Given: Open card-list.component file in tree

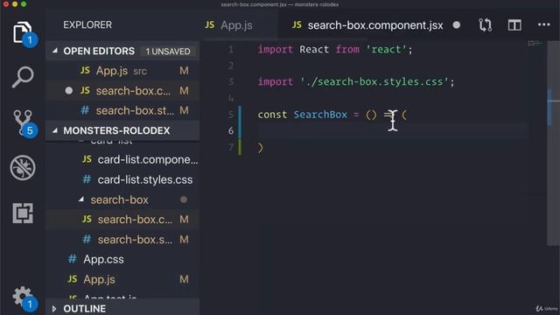Looking at the screenshot, I should [x=122, y=159].
